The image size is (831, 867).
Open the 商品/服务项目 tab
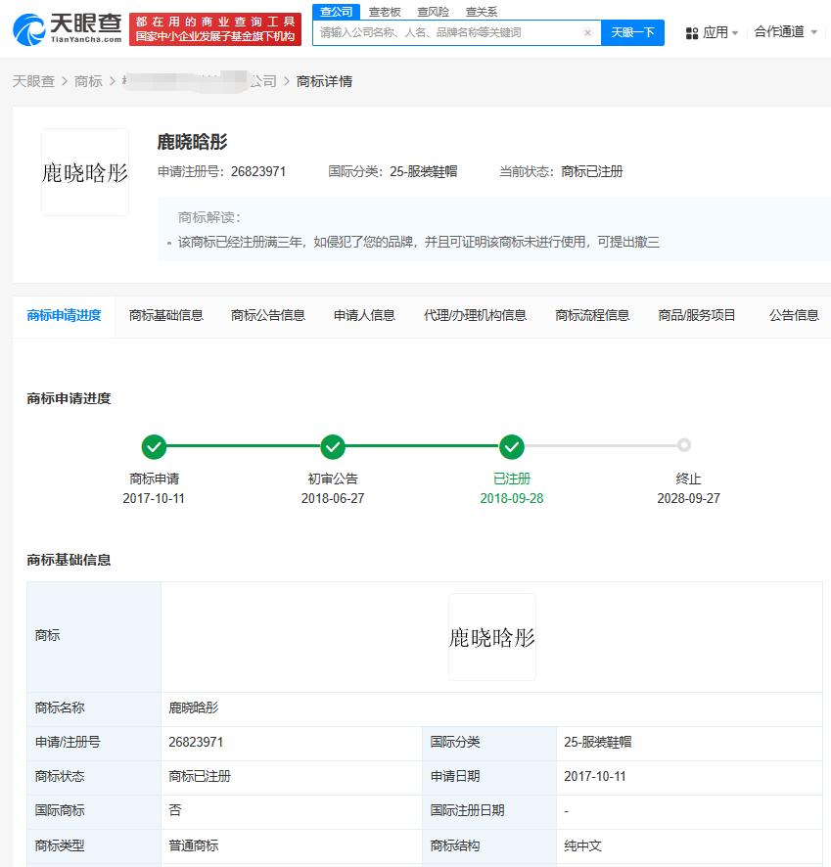pyautogui.click(x=697, y=315)
